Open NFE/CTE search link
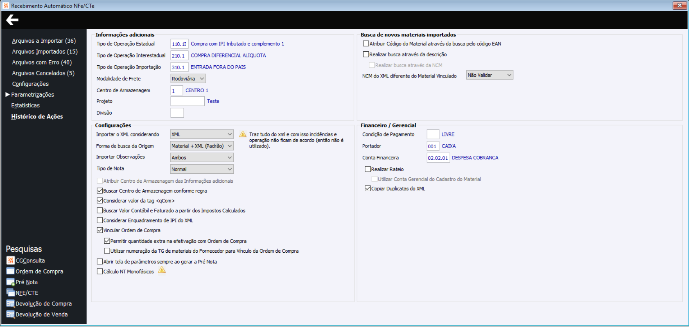The width and height of the screenshot is (689, 327). (27, 293)
